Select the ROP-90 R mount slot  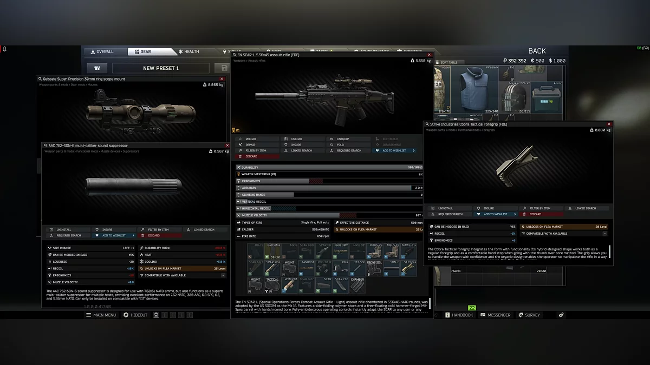(x=323, y=268)
